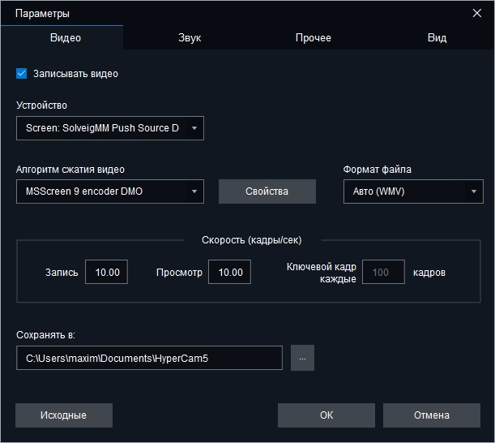Click the Параметры window title
495x443 pixels.
[x=42, y=14]
